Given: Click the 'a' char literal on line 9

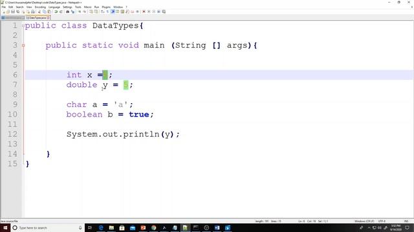Looking at the screenshot, I should point(121,104).
